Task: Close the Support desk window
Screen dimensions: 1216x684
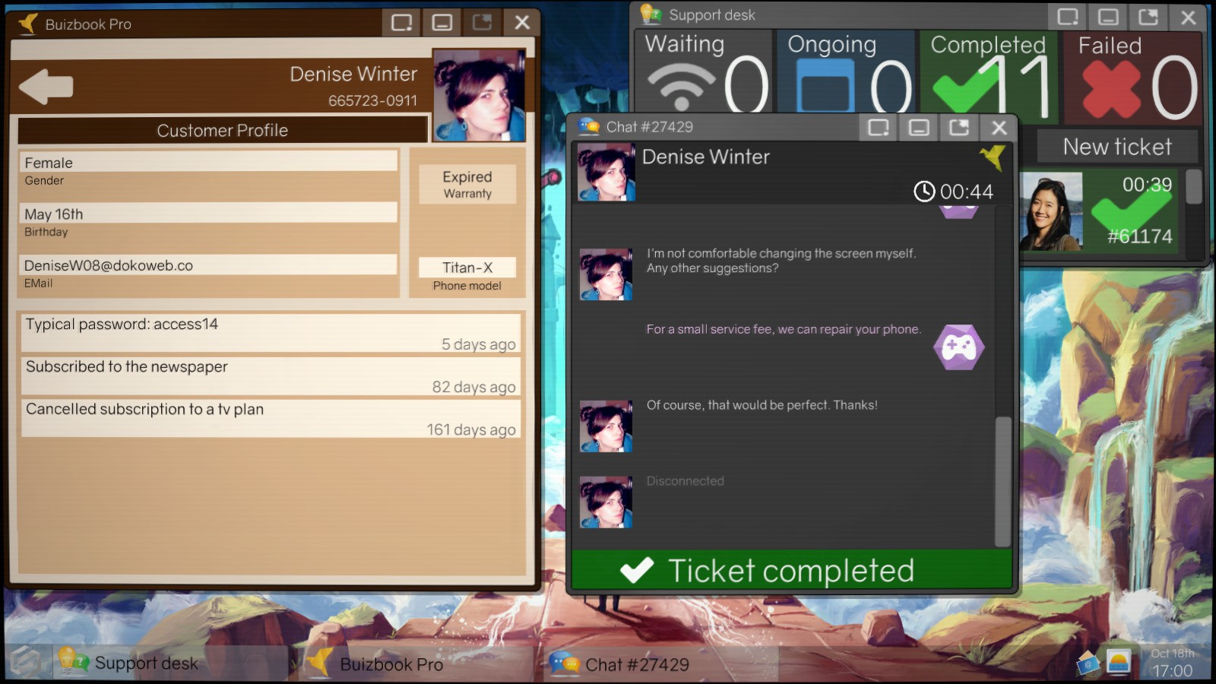Action: click(1189, 17)
